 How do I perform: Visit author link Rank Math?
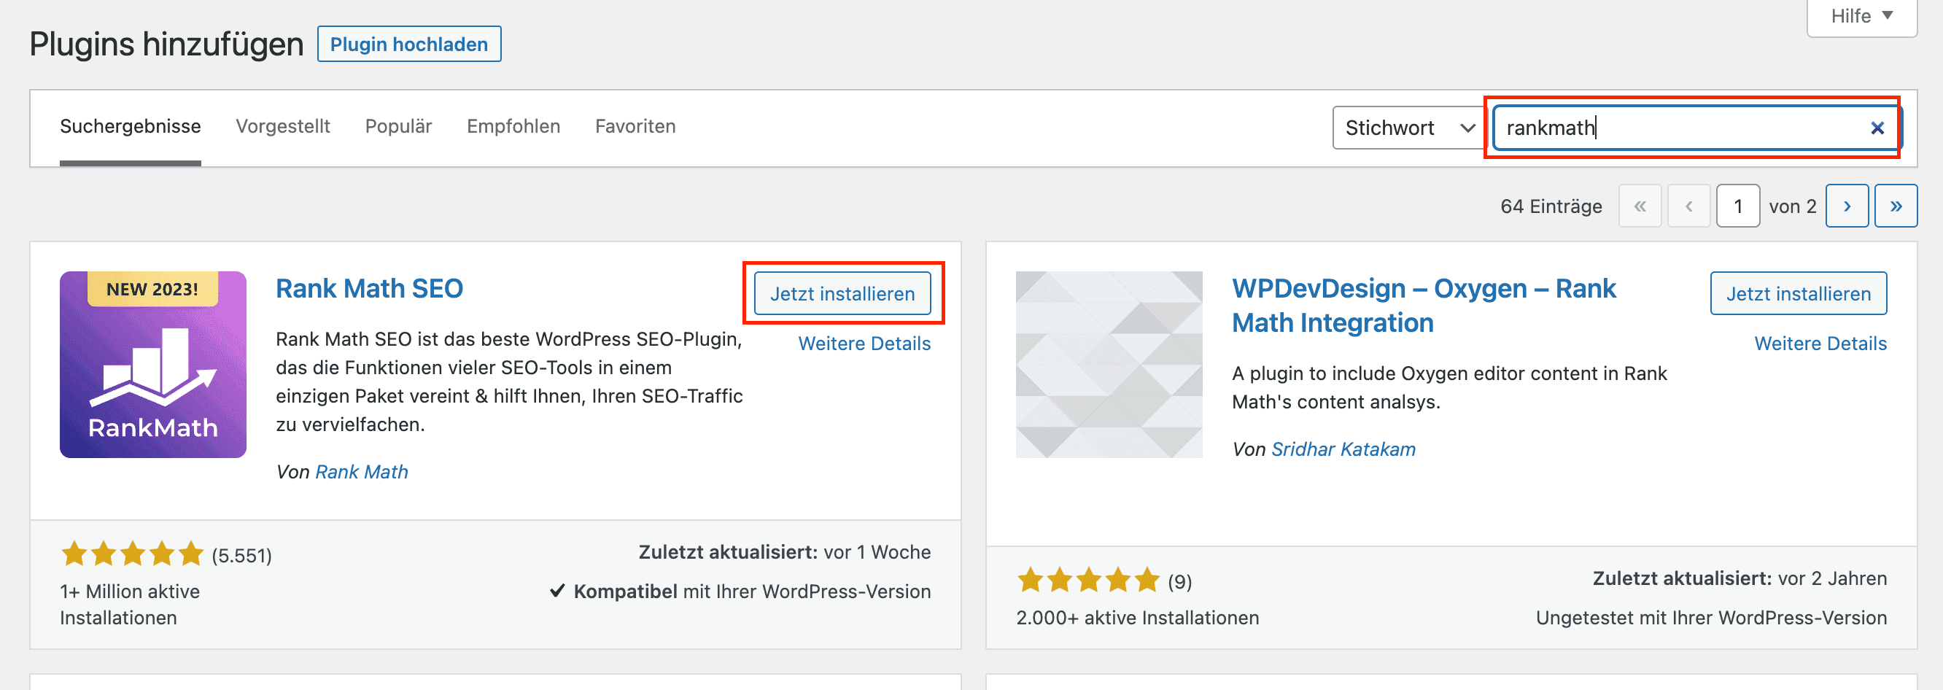point(361,472)
